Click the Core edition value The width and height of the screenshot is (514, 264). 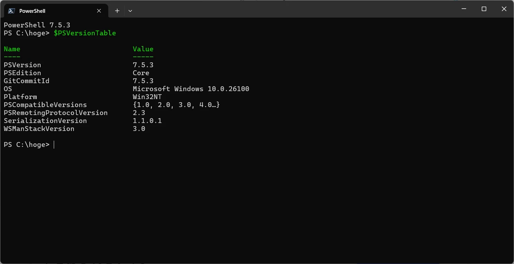(141, 73)
